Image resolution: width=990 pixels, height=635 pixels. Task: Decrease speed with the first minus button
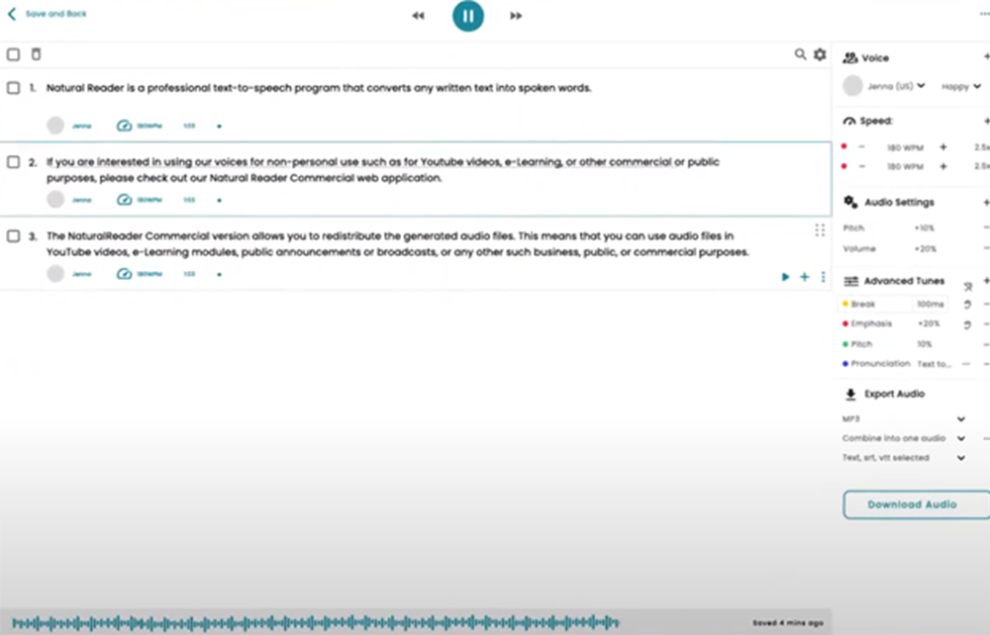(862, 147)
